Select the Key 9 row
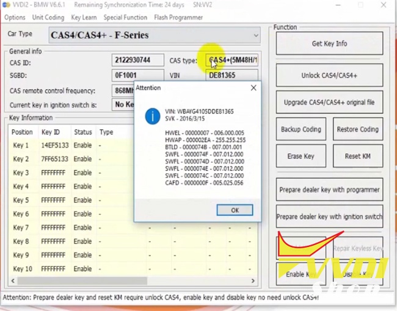Viewport: 397px width, 311px height. [133, 255]
